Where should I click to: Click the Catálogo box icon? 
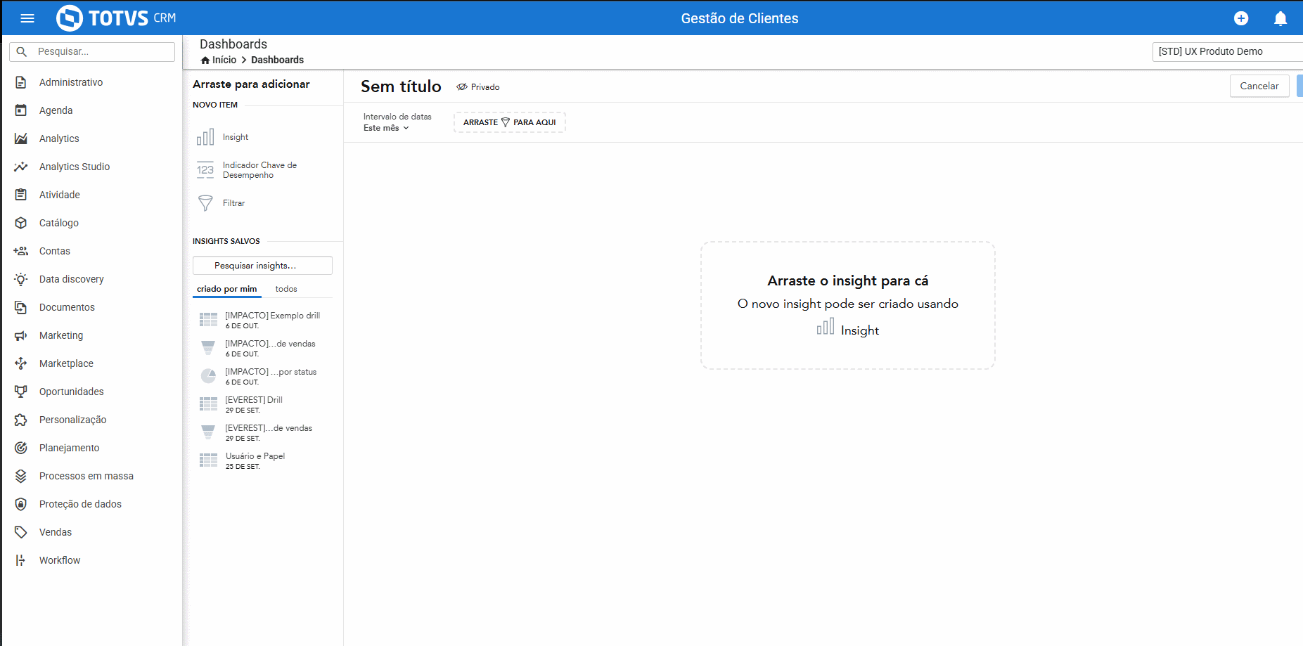tap(21, 223)
